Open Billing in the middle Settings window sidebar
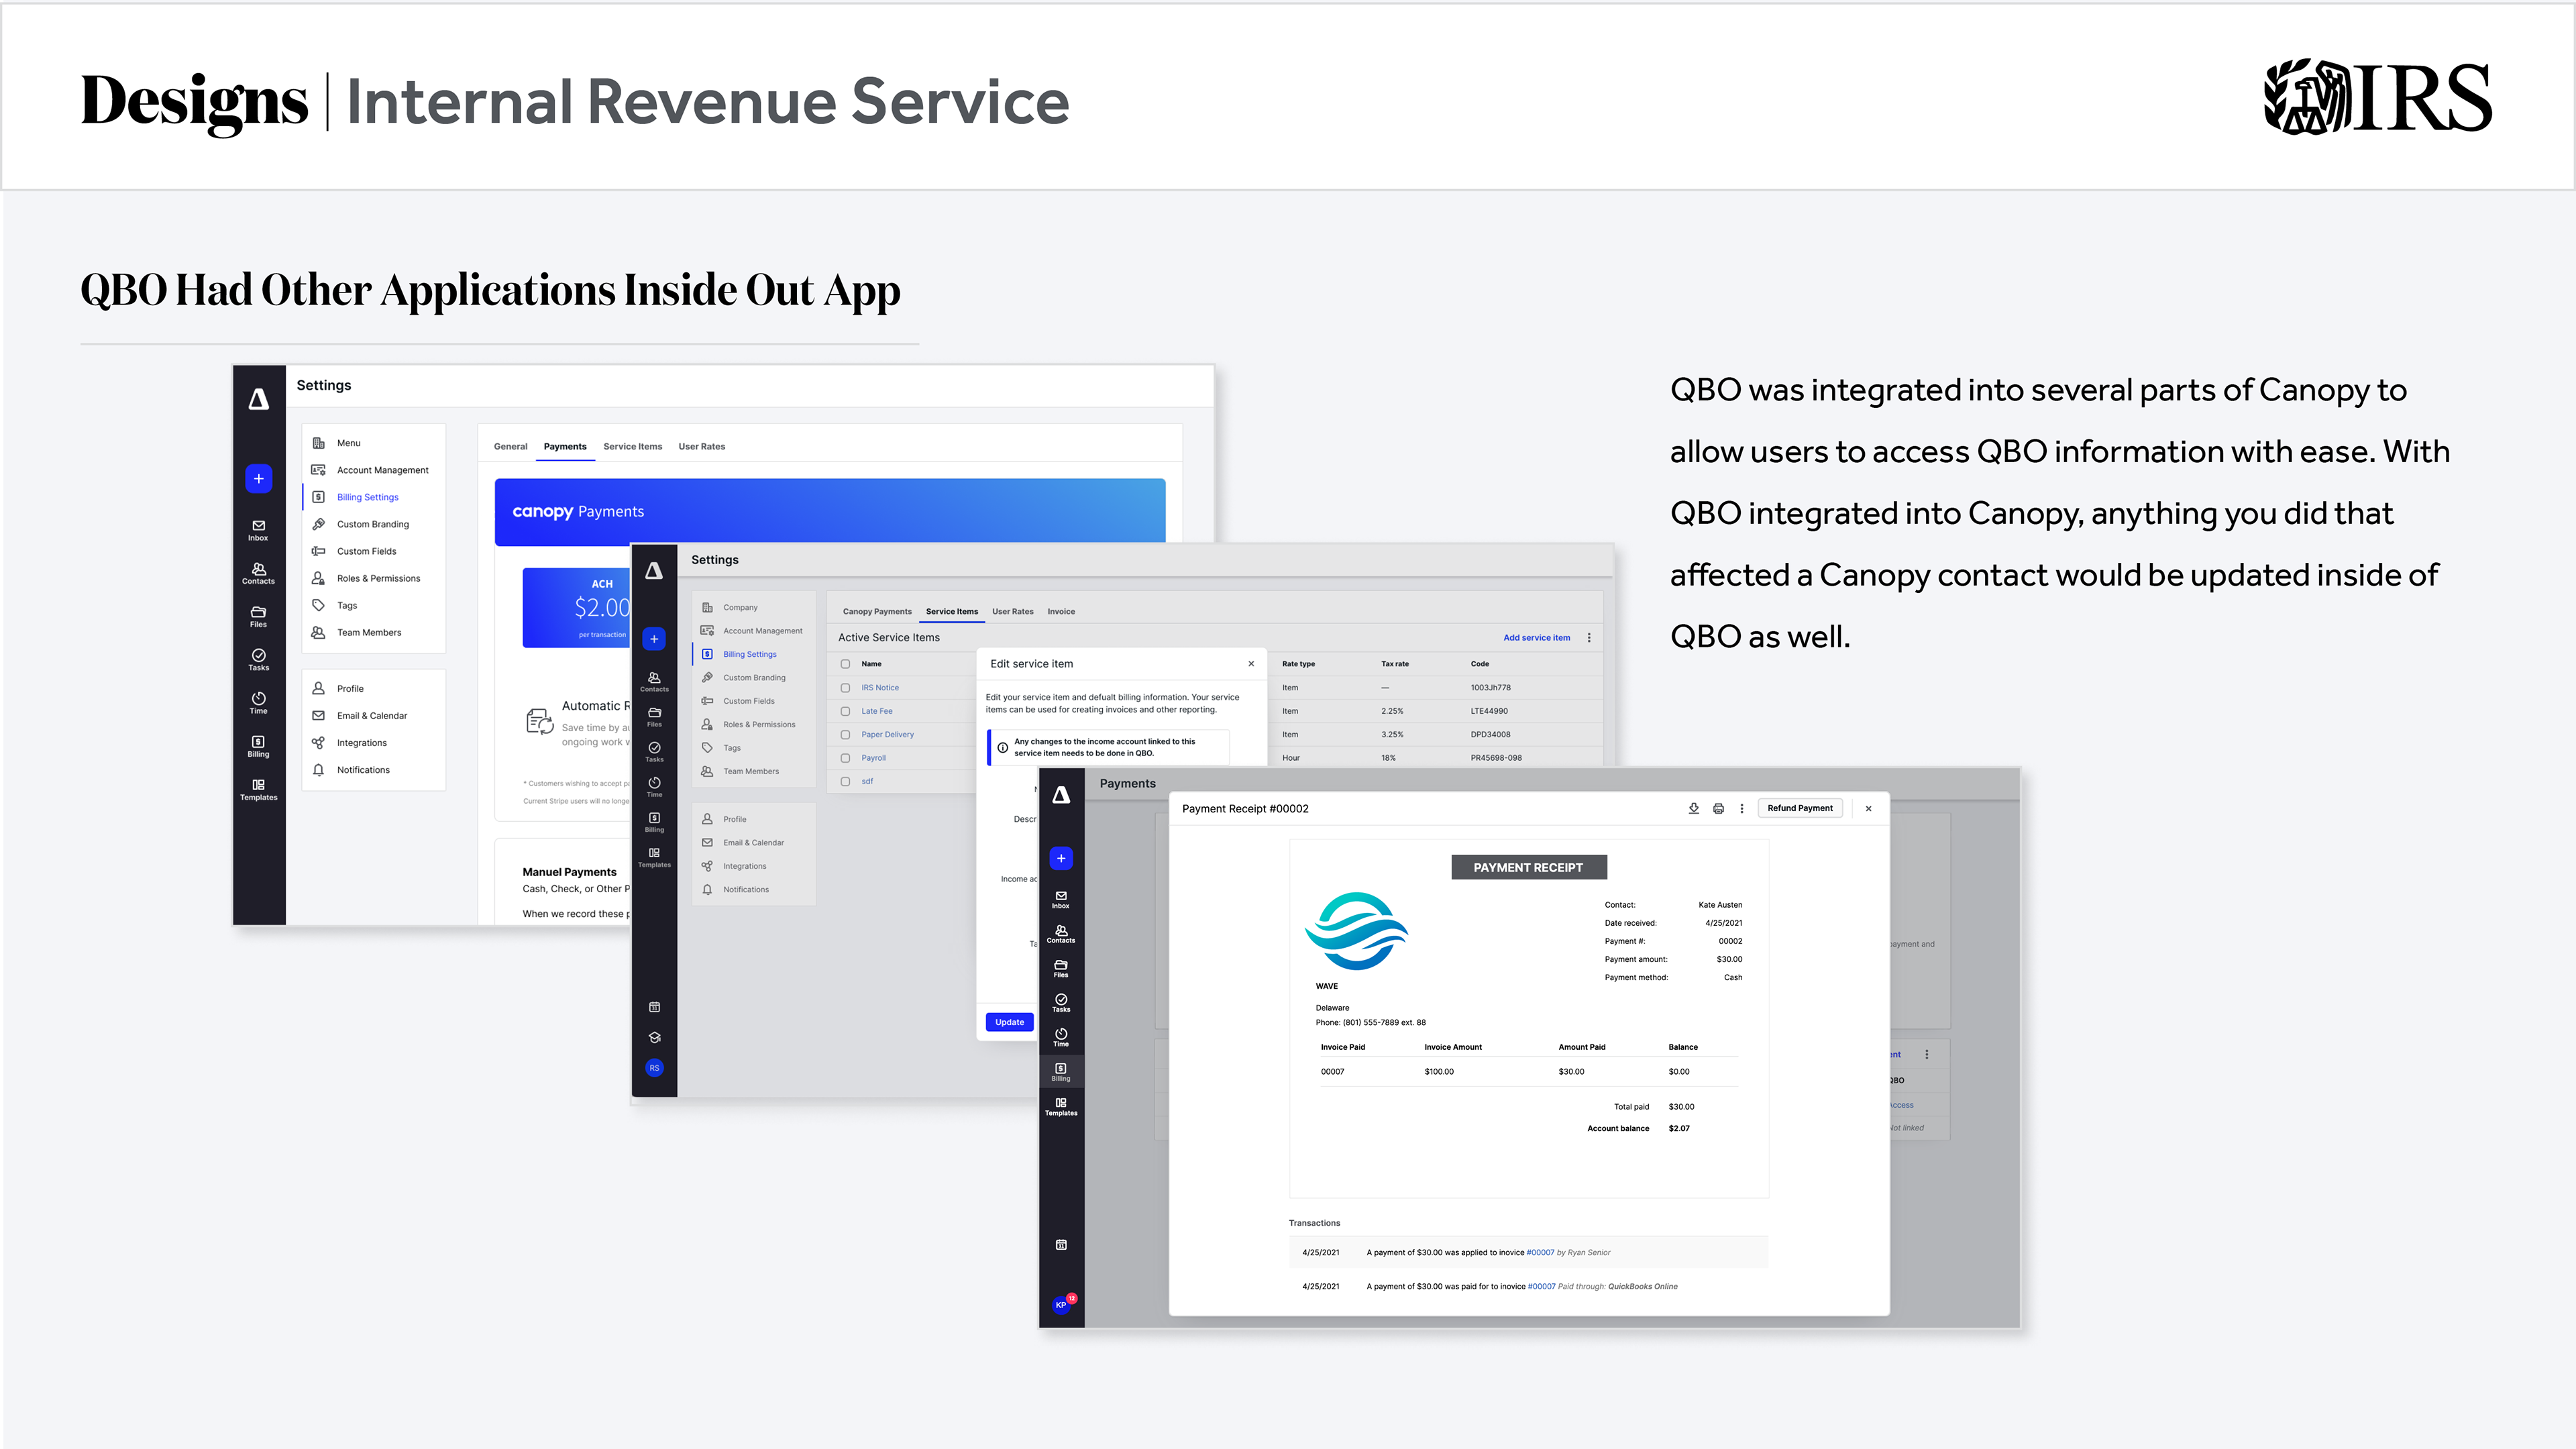 coord(654,822)
